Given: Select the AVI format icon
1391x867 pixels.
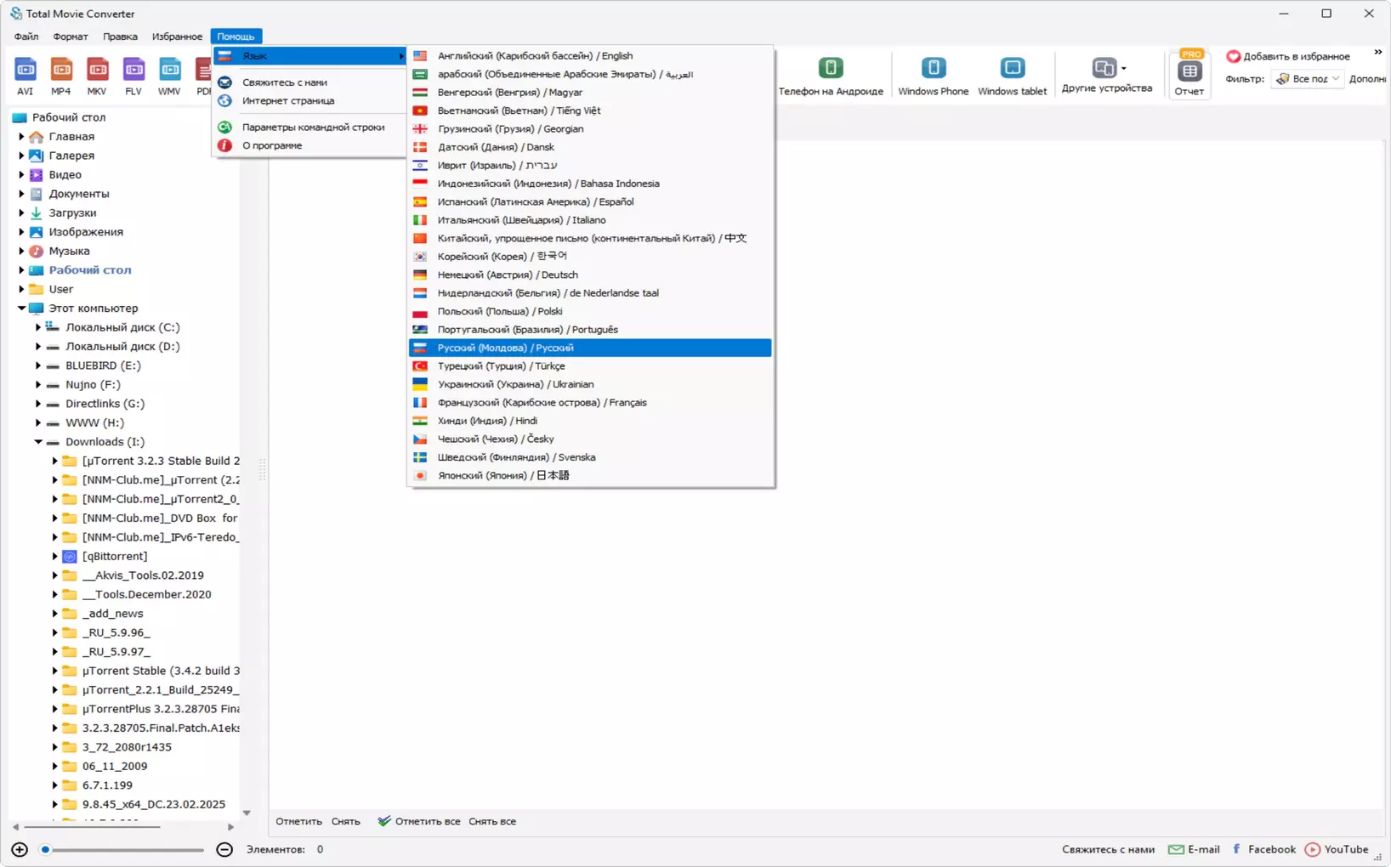Looking at the screenshot, I should (x=25, y=76).
